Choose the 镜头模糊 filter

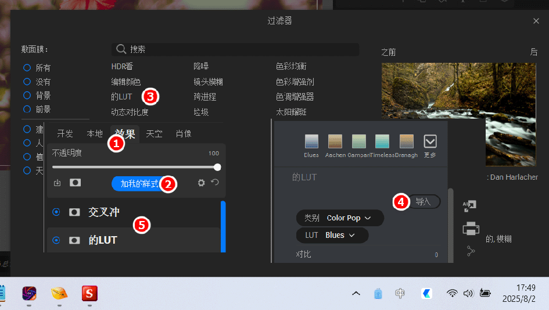click(x=209, y=81)
